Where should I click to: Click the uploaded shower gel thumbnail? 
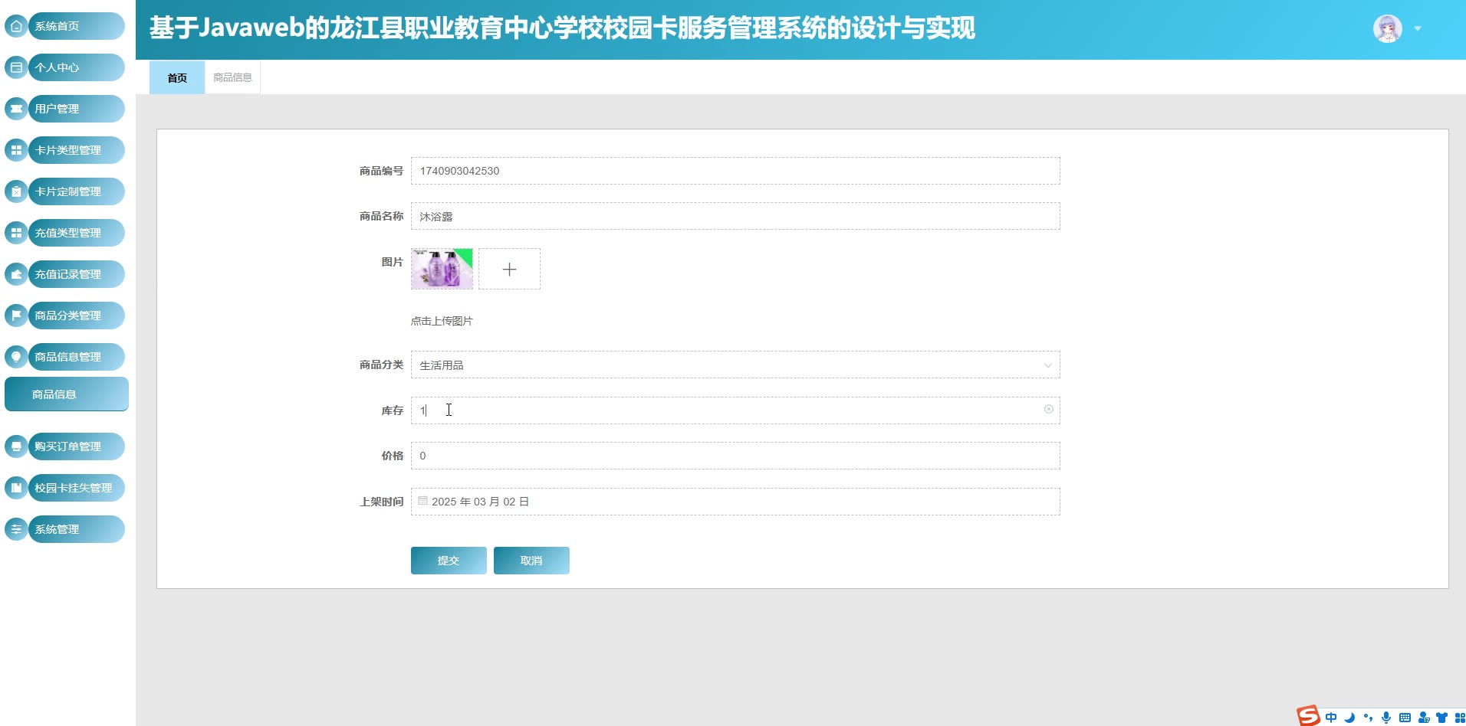(x=442, y=269)
